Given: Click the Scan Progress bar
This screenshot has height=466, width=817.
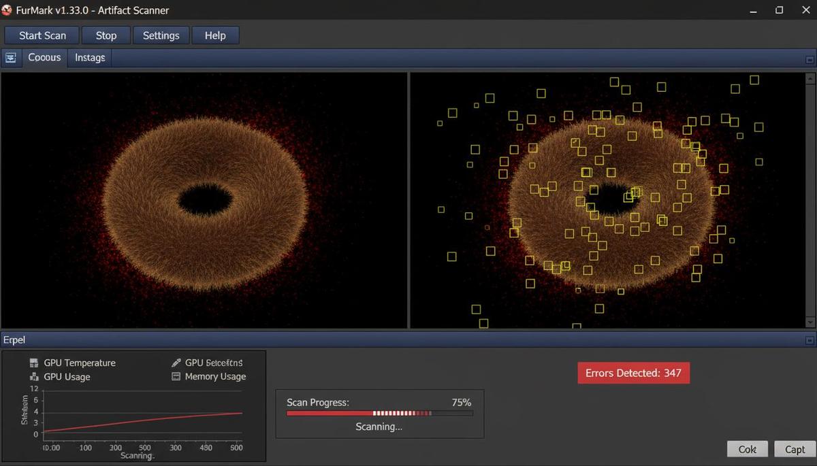Looking at the screenshot, I should pos(379,413).
